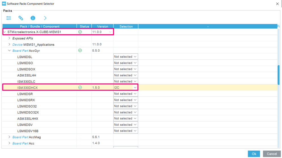Image resolution: width=282 pixels, height=158 pixels.
Task: Expand the Board Part Acc node
Action: pos(9,143)
